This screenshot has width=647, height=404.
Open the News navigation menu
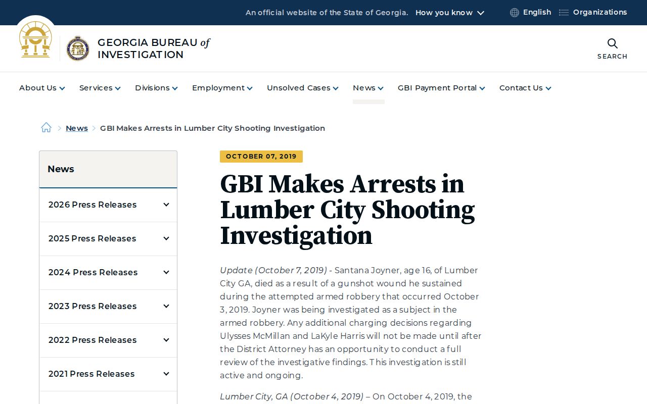point(368,88)
